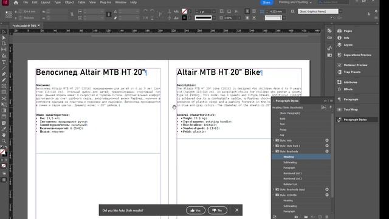
Task: Select the Hand tool in the toolbox
Action: (4, 135)
